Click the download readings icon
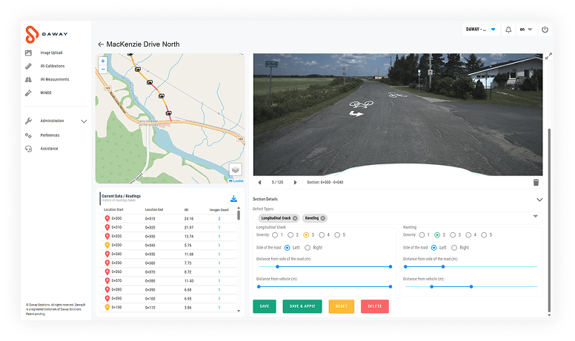The image size is (575, 341). tap(233, 199)
